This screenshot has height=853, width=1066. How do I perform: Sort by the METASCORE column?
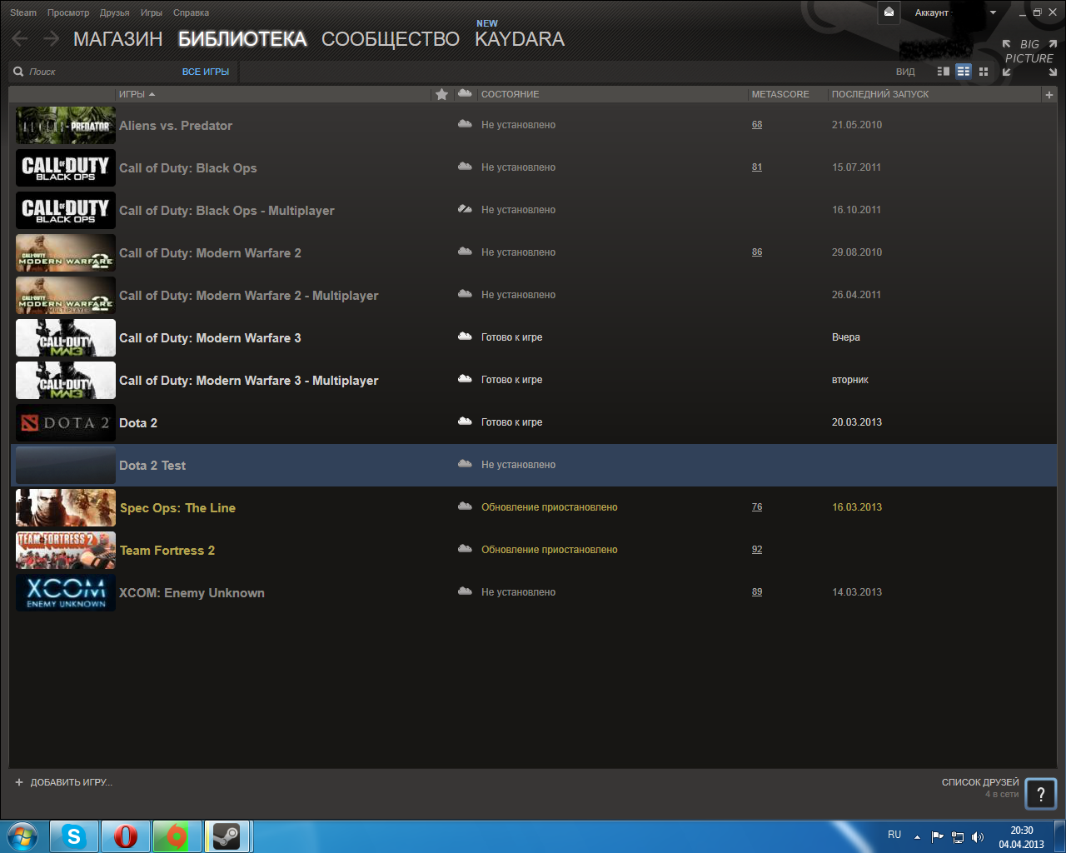tap(780, 94)
